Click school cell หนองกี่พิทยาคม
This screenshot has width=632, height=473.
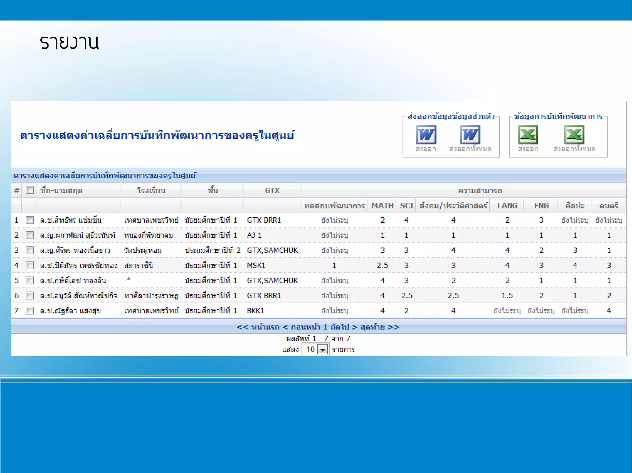coord(148,235)
